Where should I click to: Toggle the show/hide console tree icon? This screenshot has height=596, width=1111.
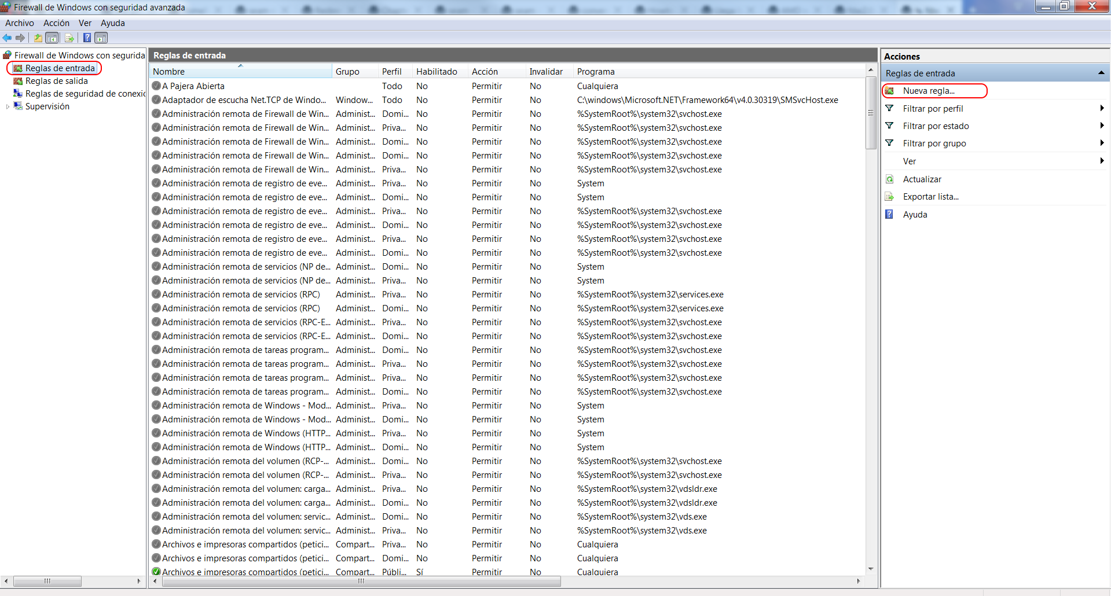coord(52,38)
